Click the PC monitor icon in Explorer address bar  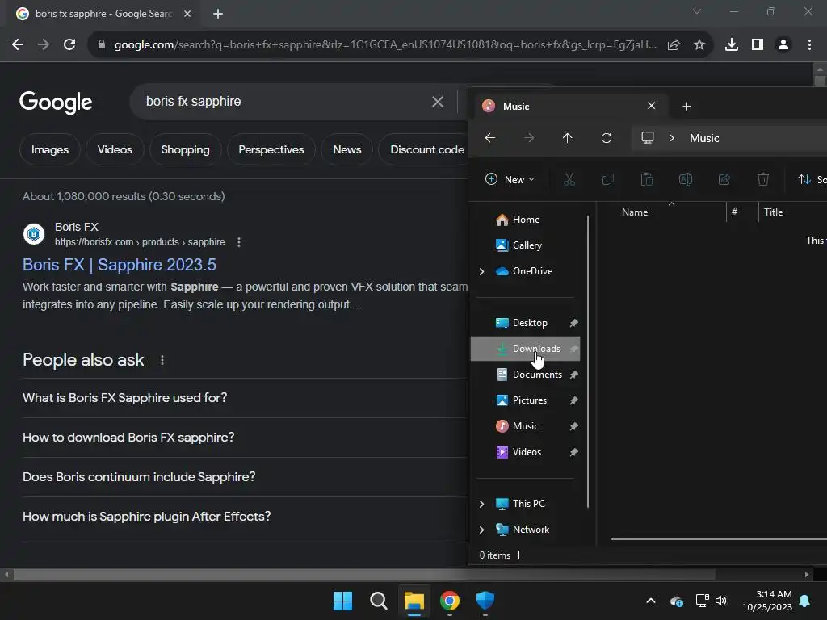648,138
